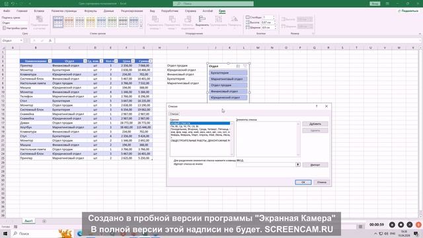Apply the green slicer style
This screenshot has height=238, width=423.
point(112,22)
